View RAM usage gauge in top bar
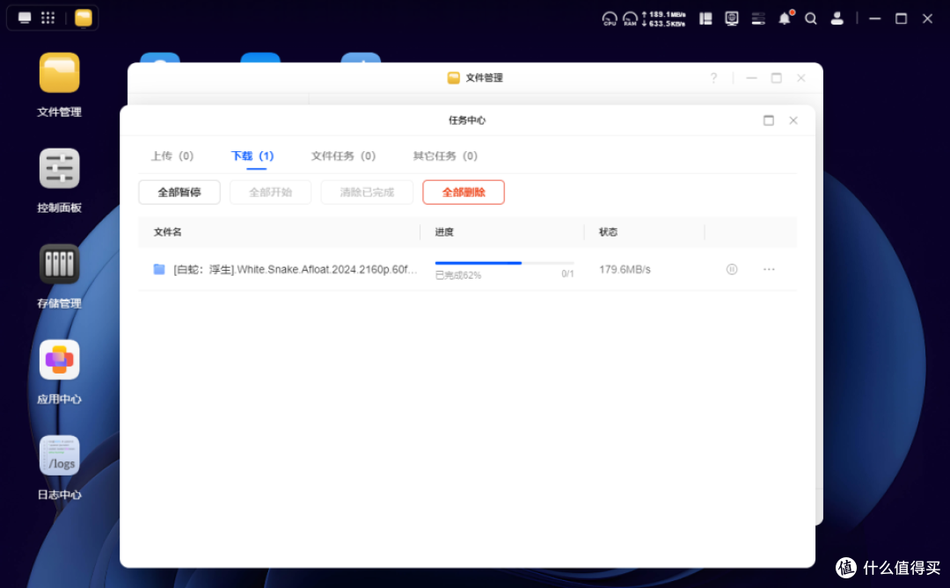The height and width of the screenshot is (588, 950). 630,18
